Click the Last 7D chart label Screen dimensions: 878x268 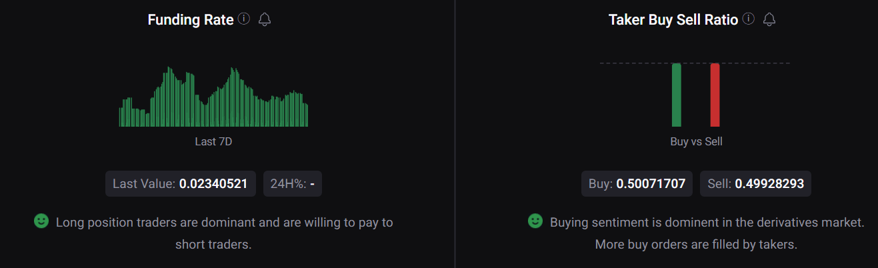coord(213,141)
